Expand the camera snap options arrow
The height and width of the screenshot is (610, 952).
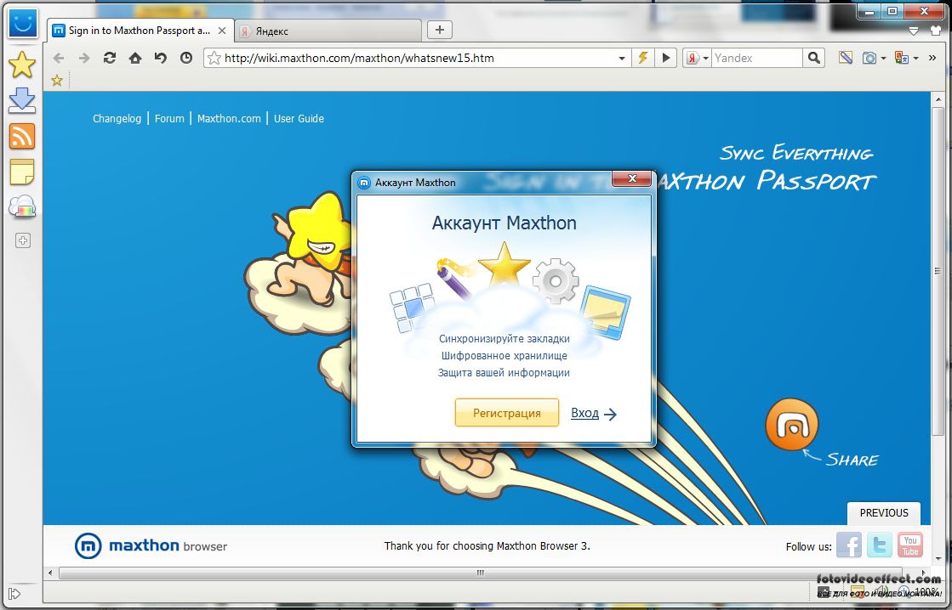(883, 59)
